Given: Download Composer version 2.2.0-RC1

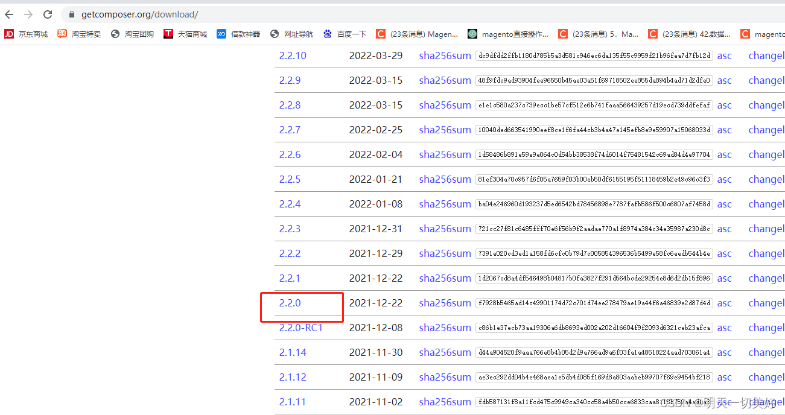Looking at the screenshot, I should (301, 328).
